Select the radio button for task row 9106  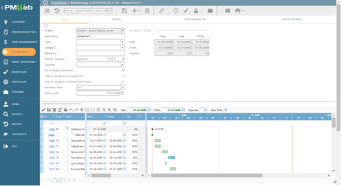point(42,140)
